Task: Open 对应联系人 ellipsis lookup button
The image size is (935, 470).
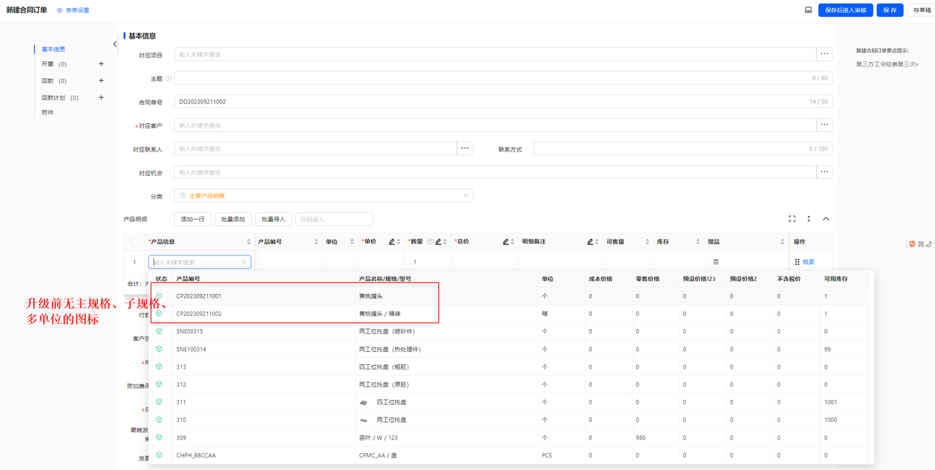Action: coord(465,148)
